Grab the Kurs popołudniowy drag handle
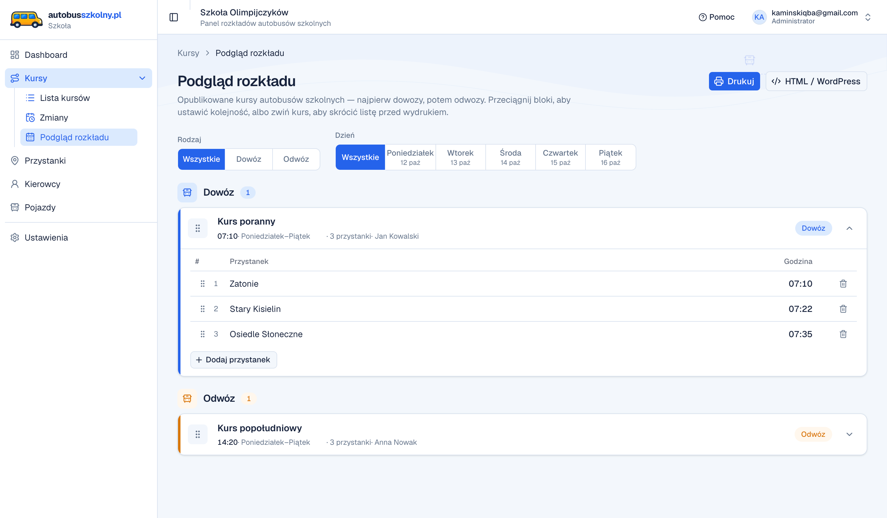 tap(198, 434)
